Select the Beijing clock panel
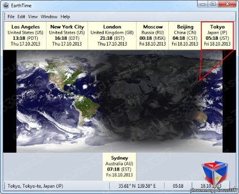 point(185,36)
